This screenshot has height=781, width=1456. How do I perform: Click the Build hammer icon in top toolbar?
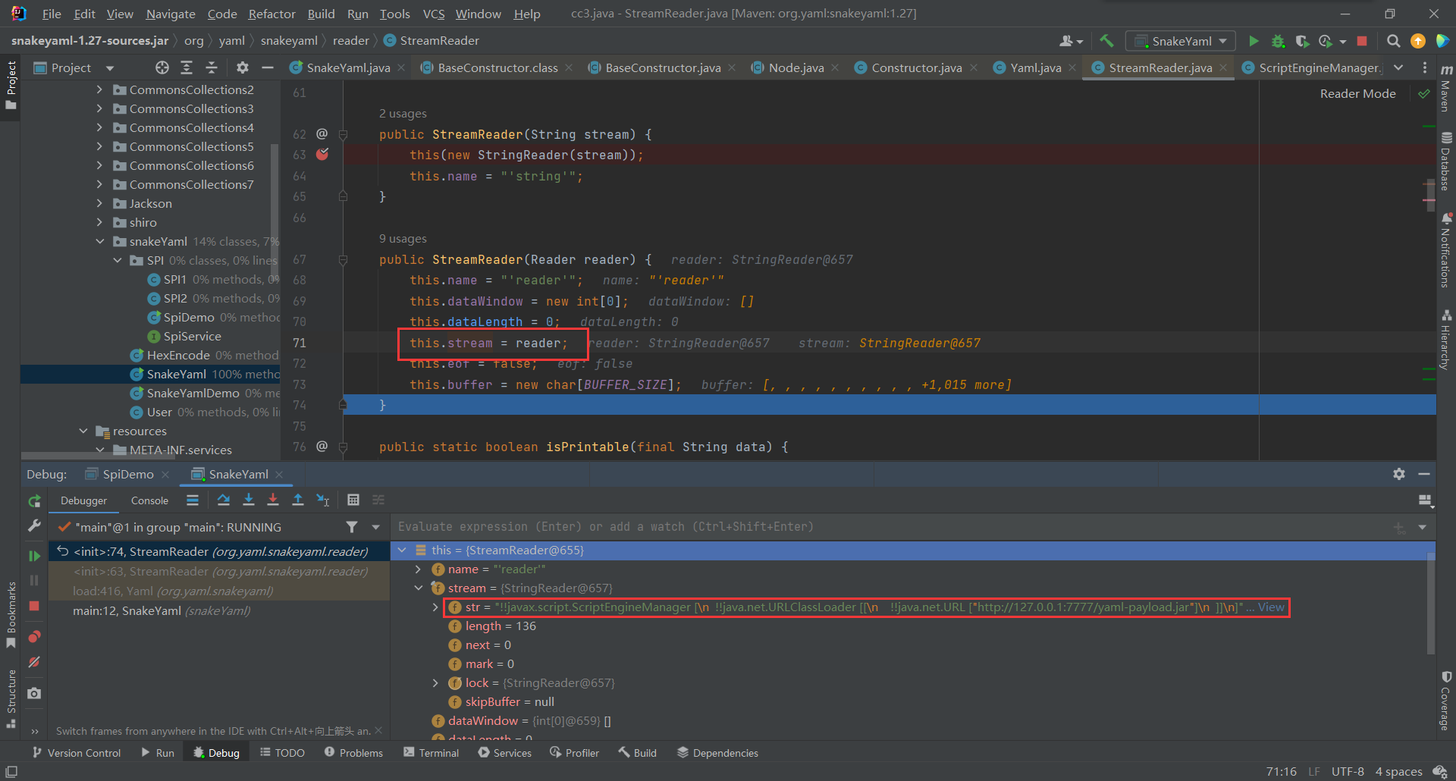[x=1106, y=41]
